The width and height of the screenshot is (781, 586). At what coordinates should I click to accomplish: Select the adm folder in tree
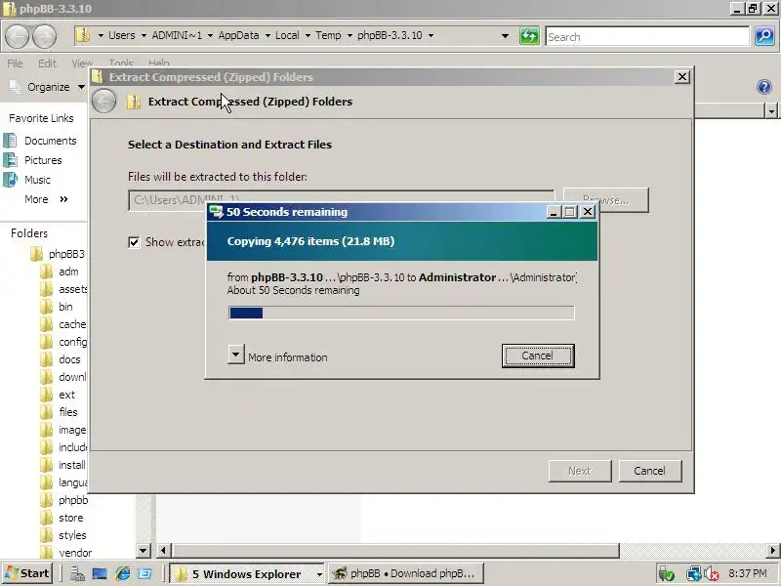point(68,272)
